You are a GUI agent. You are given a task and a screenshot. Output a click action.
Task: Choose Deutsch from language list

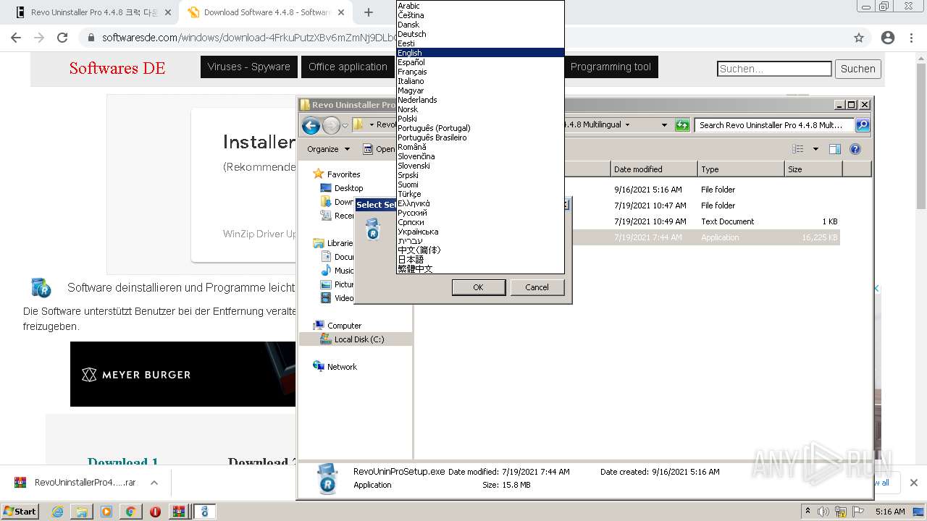click(480, 34)
